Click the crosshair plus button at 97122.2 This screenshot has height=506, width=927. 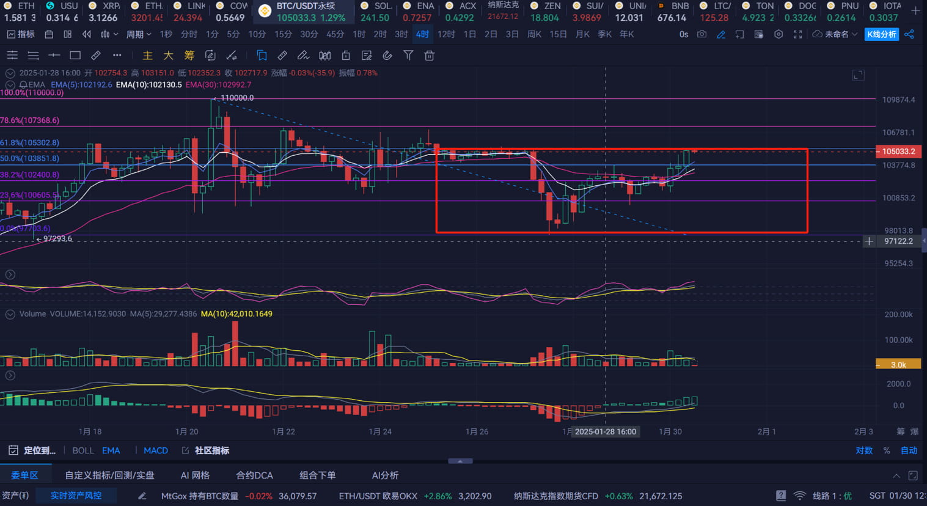click(869, 241)
